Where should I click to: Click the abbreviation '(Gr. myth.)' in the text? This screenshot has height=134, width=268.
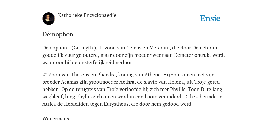[85, 48]
